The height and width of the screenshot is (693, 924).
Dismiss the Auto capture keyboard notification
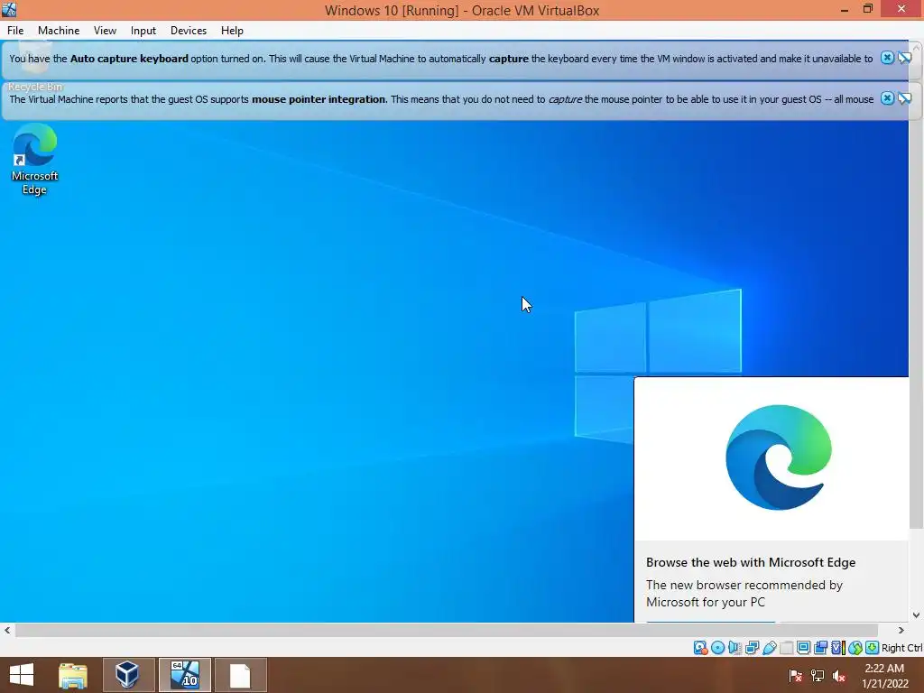[x=887, y=58]
